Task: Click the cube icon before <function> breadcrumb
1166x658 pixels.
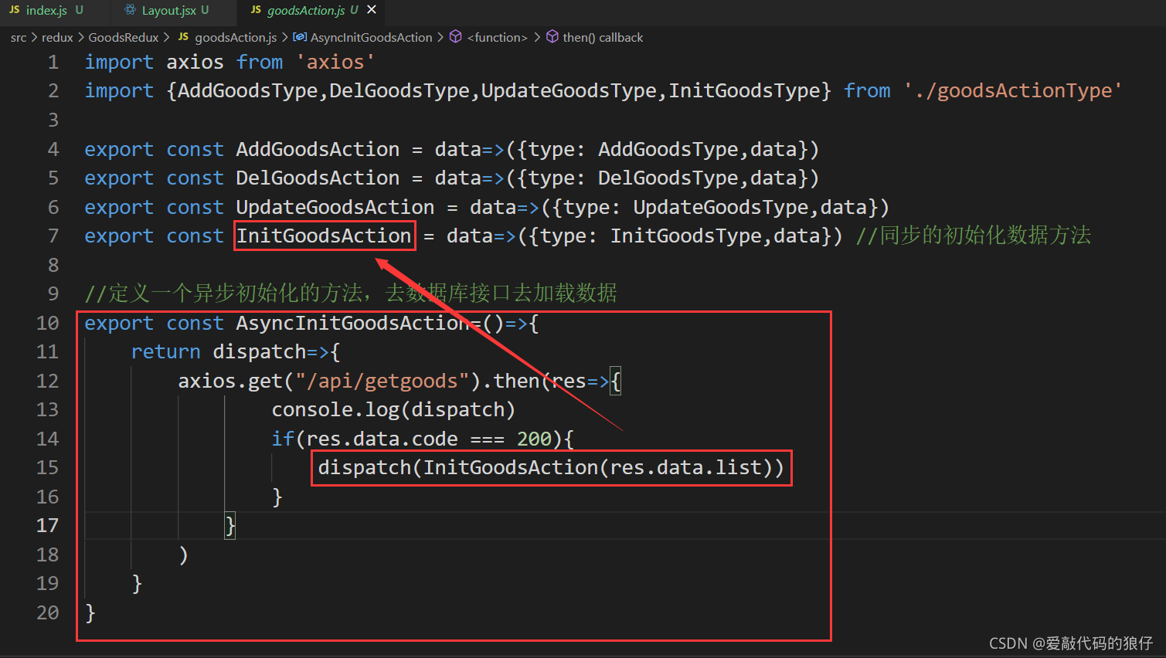Action: tap(455, 36)
